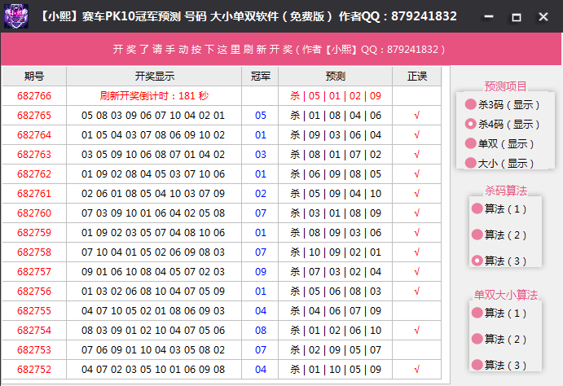This screenshot has height=386, width=563.
Task: Click champion value 09 in row 682757
Action: click(x=261, y=271)
